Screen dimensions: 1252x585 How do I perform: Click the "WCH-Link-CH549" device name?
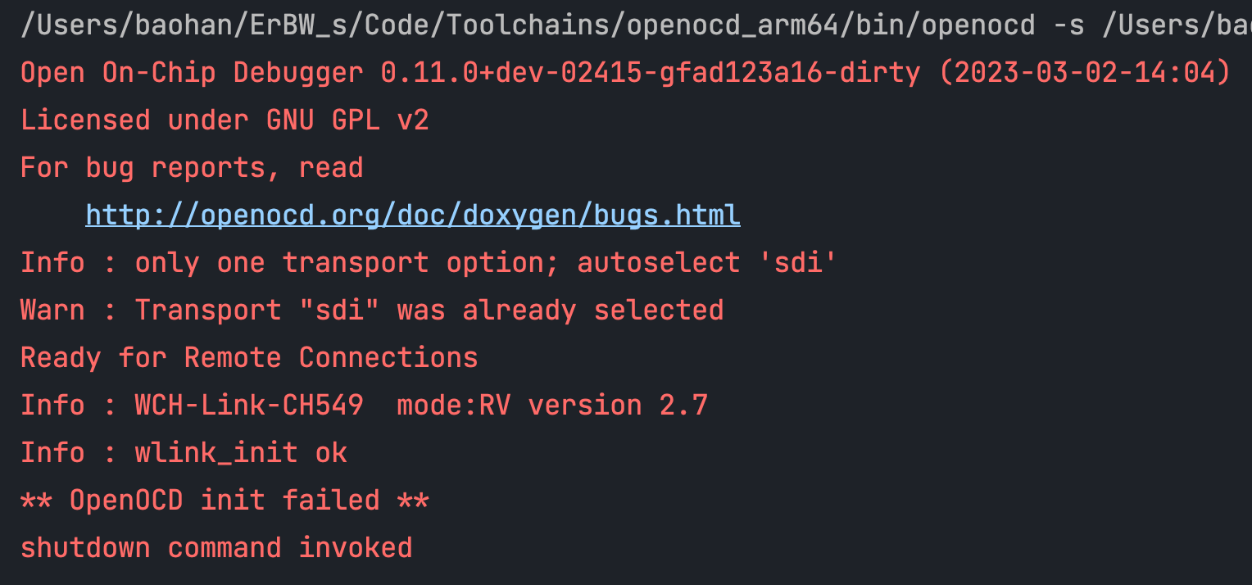(249, 406)
